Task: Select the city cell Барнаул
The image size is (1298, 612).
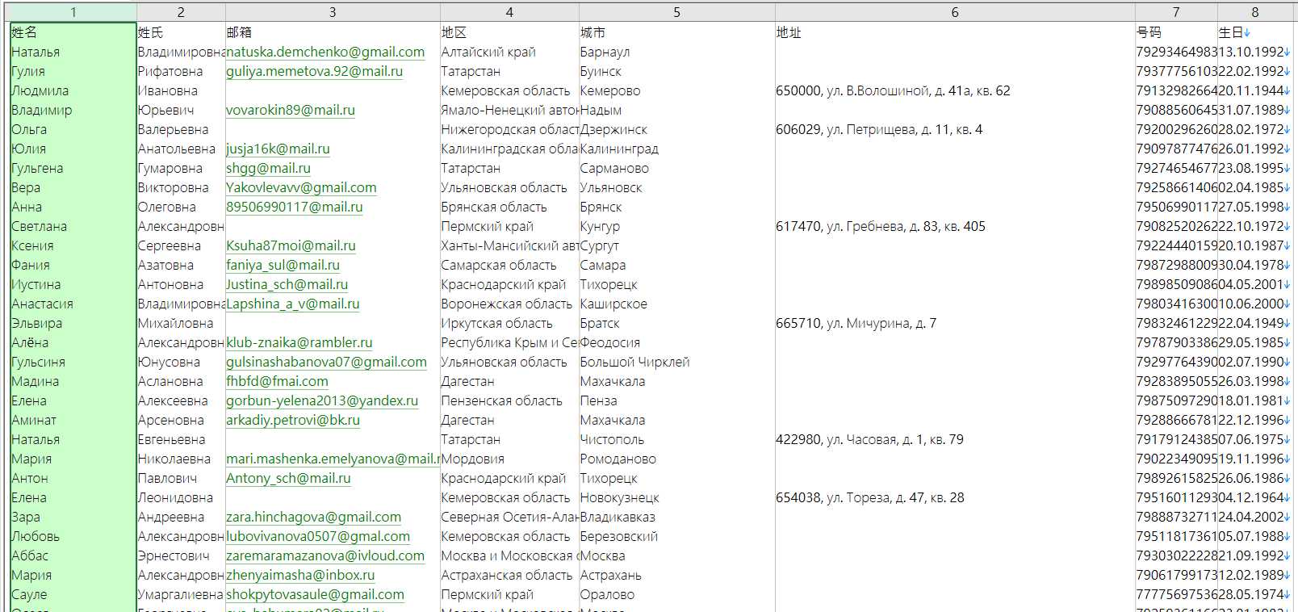Action: pyautogui.click(x=676, y=52)
